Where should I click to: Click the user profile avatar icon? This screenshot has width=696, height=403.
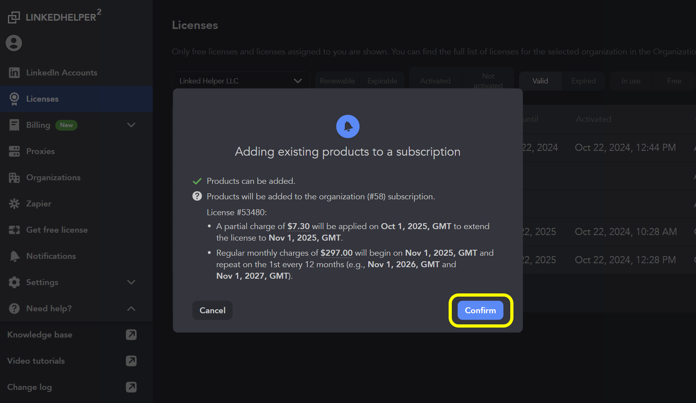(x=14, y=43)
